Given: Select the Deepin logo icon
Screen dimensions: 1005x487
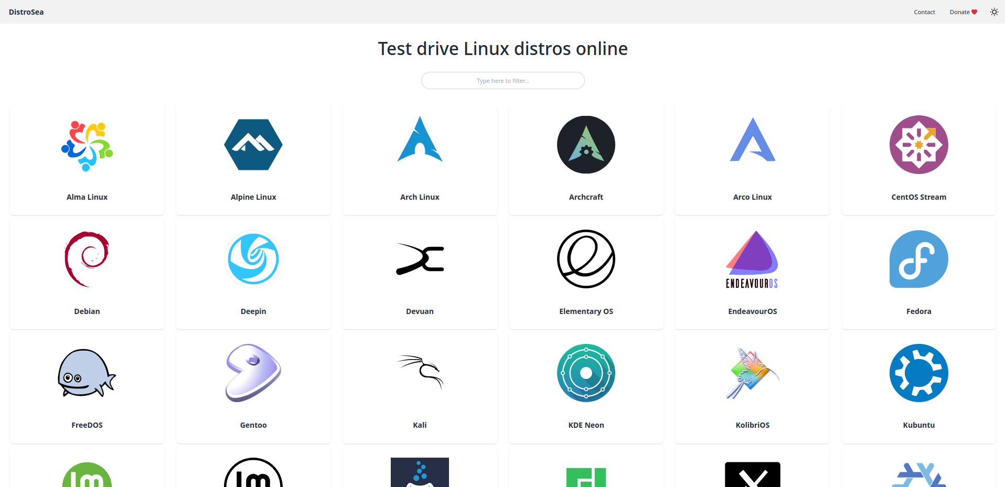Looking at the screenshot, I should tap(253, 259).
